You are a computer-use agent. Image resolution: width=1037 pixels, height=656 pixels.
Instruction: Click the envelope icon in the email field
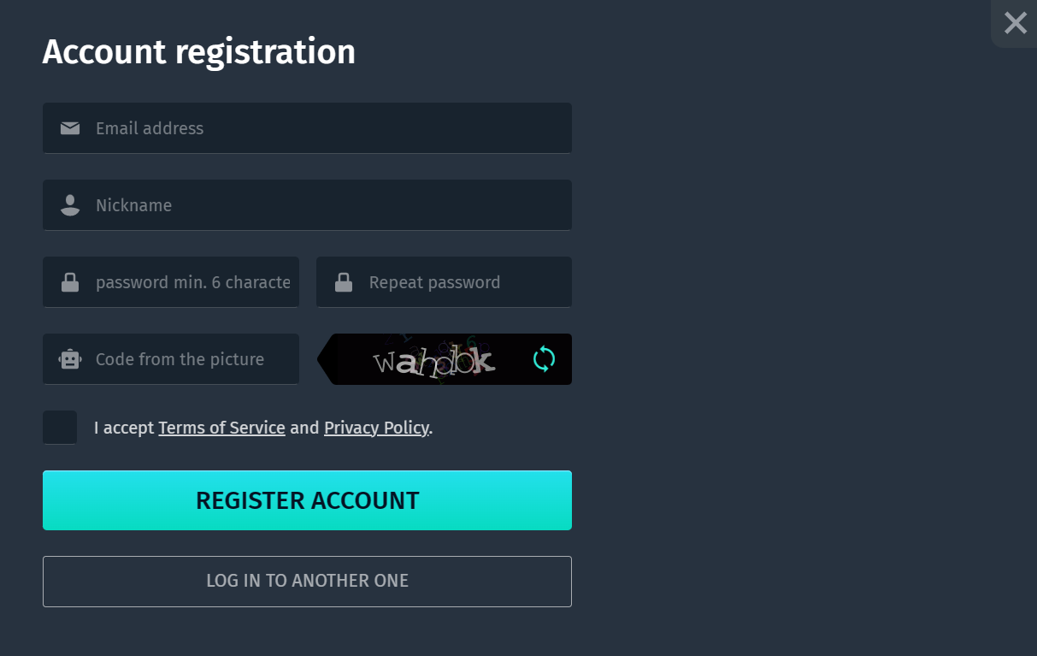coord(70,128)
